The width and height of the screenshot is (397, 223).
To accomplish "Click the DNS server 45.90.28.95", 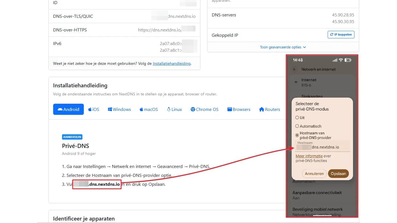I will [343, 15].
